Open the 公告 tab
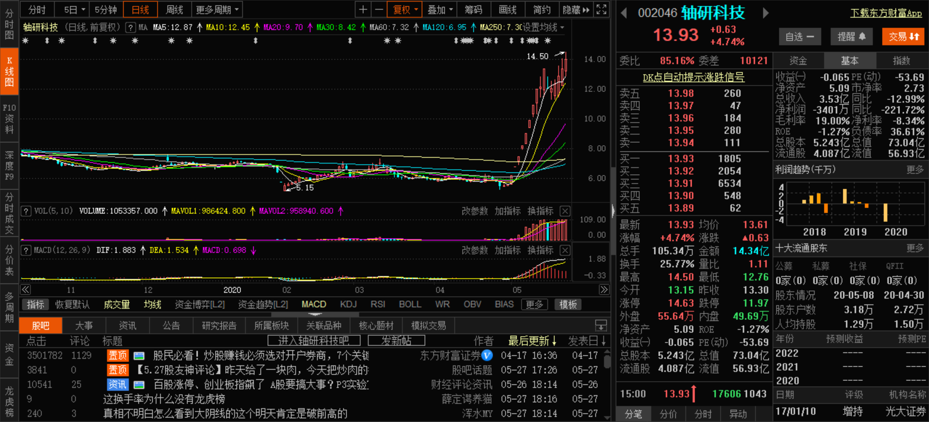Image resolution: width=929 pixels, height=422 pixels. pyautogui.click(x=171, y=325)
